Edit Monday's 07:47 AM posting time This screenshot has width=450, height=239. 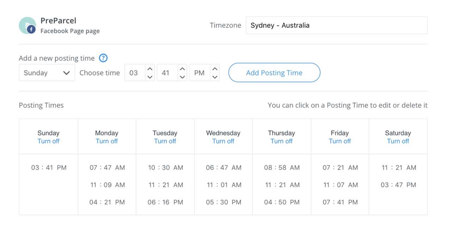(107, 167)
